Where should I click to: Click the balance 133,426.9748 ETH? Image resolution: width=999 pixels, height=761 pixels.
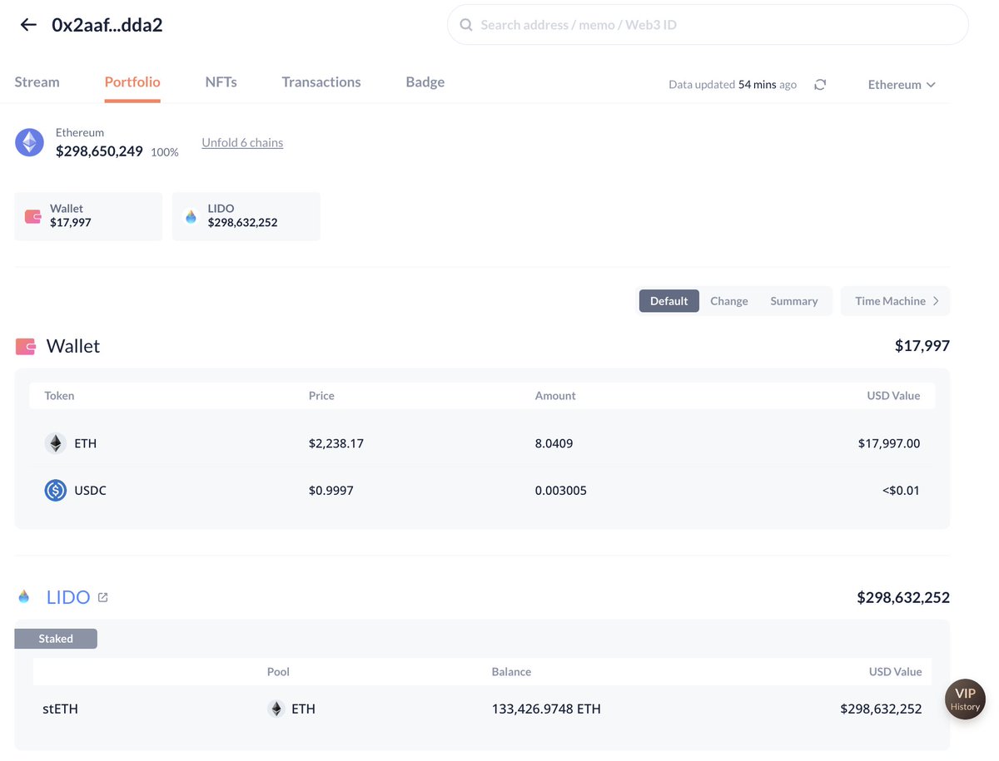pos(546,709)
